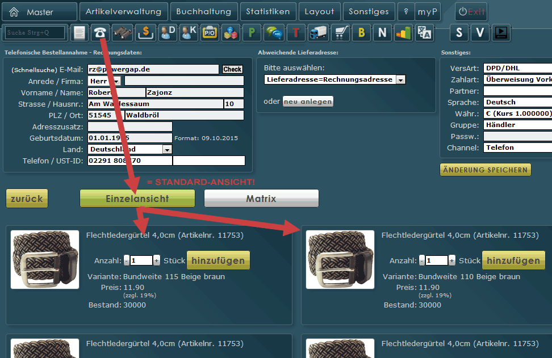Image resolution: width=552 pixels, height=358 pixels.
Task: Open the shopping cart icon
Action: 341,33
